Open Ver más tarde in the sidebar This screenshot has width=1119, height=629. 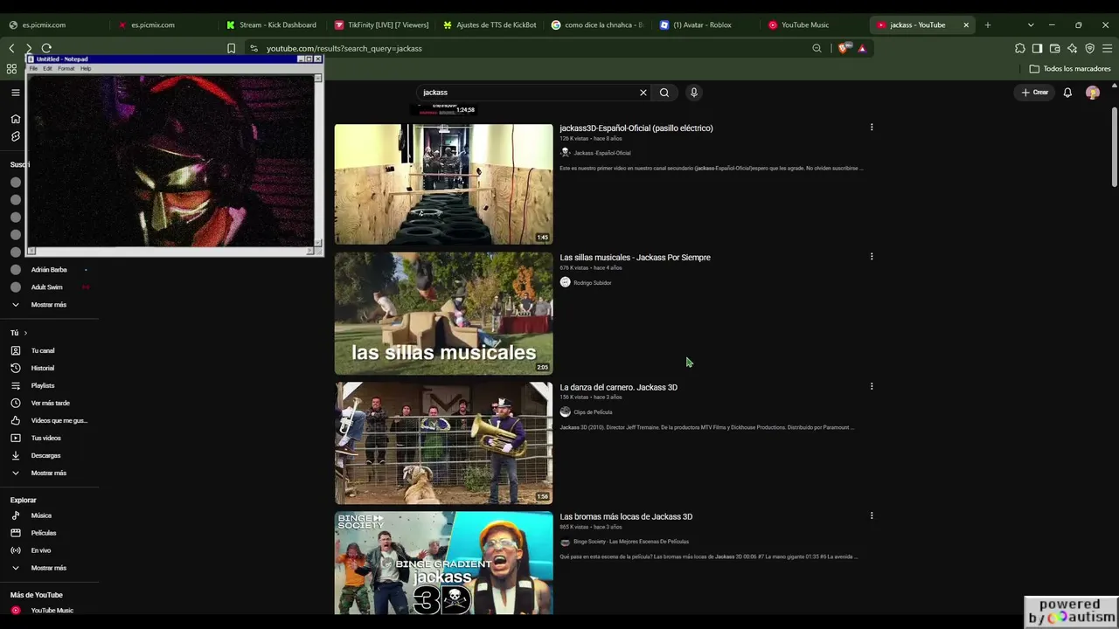pyautogui.click(x=49, y=403)
